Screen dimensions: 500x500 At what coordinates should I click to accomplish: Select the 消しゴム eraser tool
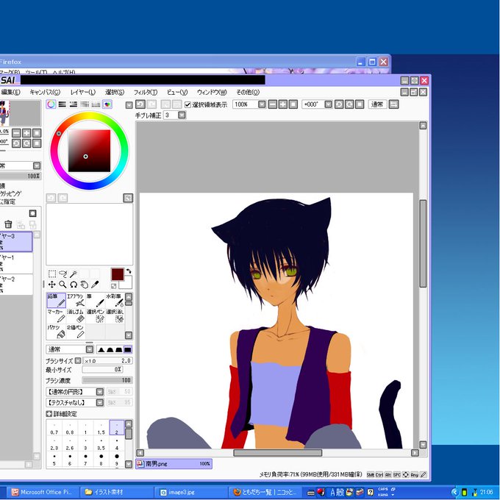76,316
